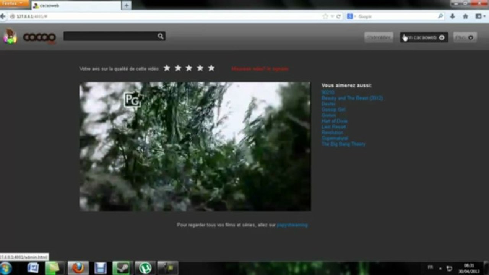Open Steam from the taskbar
This screenshot has height=275, width=489.
[x=122, y=268]
